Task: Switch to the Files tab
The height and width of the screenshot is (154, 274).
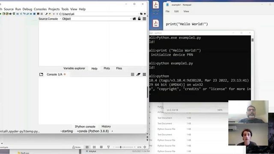Action: (x=119, y=68)
